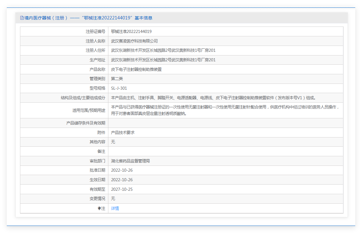The width and height of the screenshot is (362, 233).
Task: Click the 管理类别 label
Action: 97,79
